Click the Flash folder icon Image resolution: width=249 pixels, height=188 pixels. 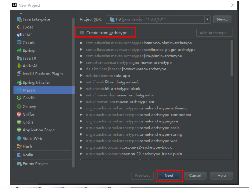click(x=19, y=146)
